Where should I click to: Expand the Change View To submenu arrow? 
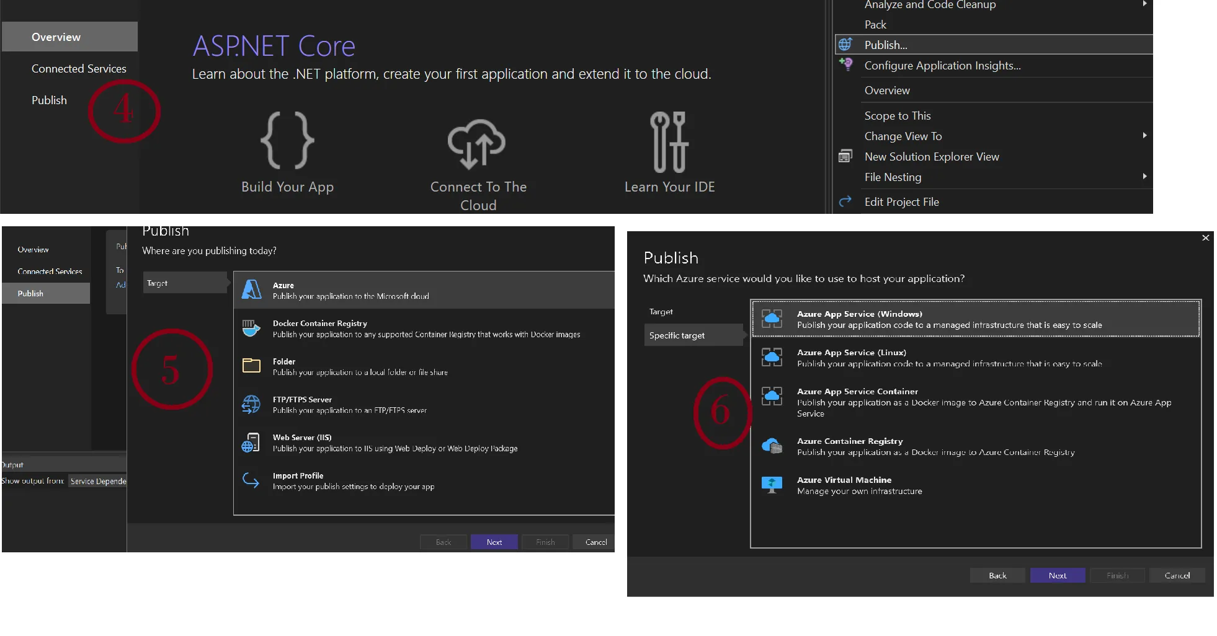coord(1144,135)
